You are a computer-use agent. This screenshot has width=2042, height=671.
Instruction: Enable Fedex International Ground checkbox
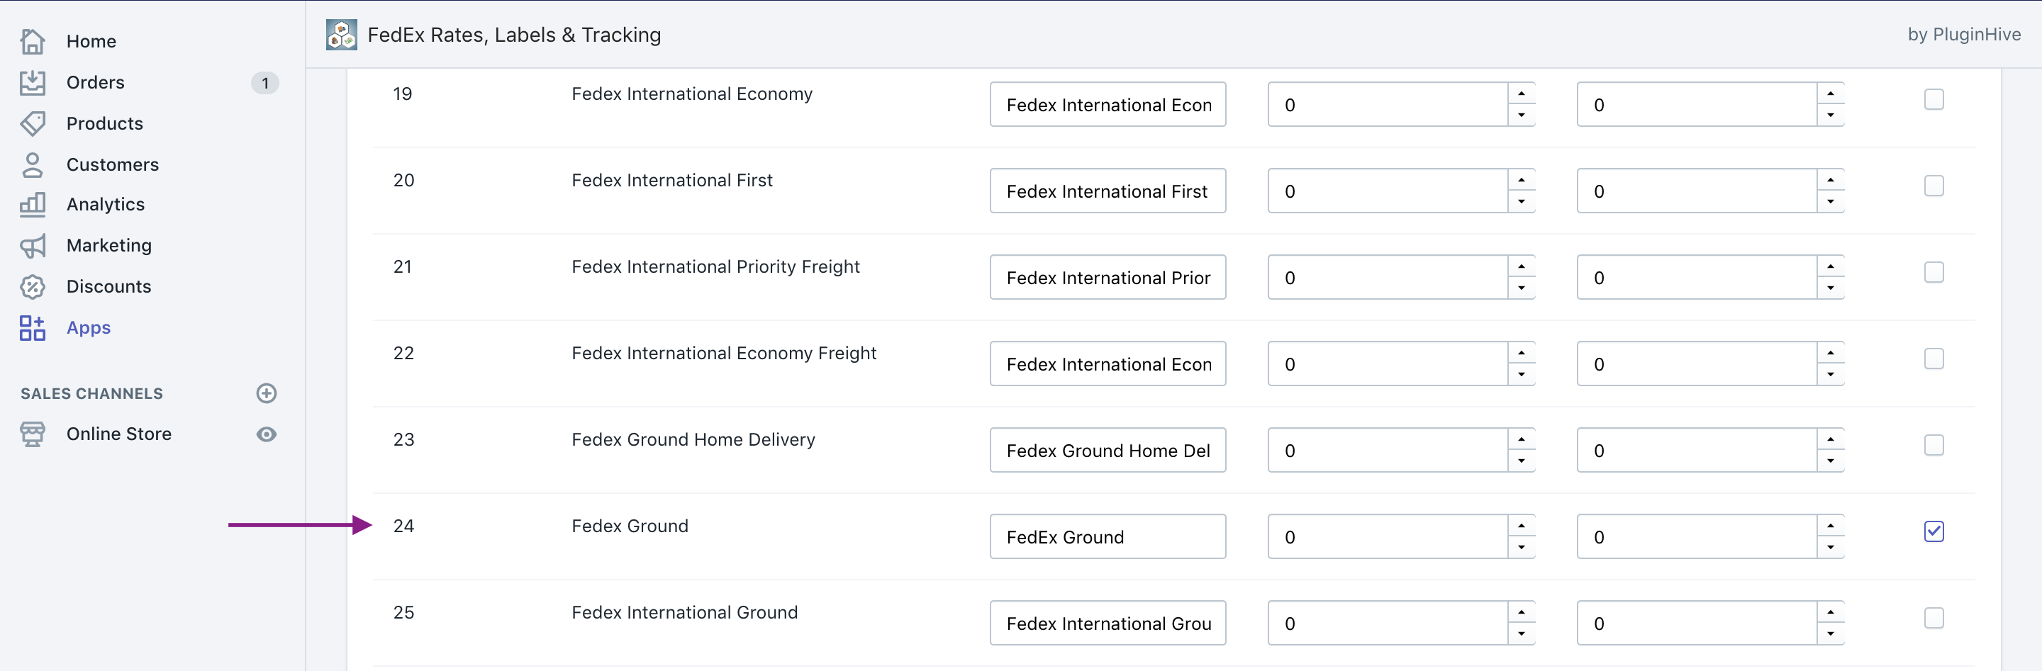point(1934,618)
